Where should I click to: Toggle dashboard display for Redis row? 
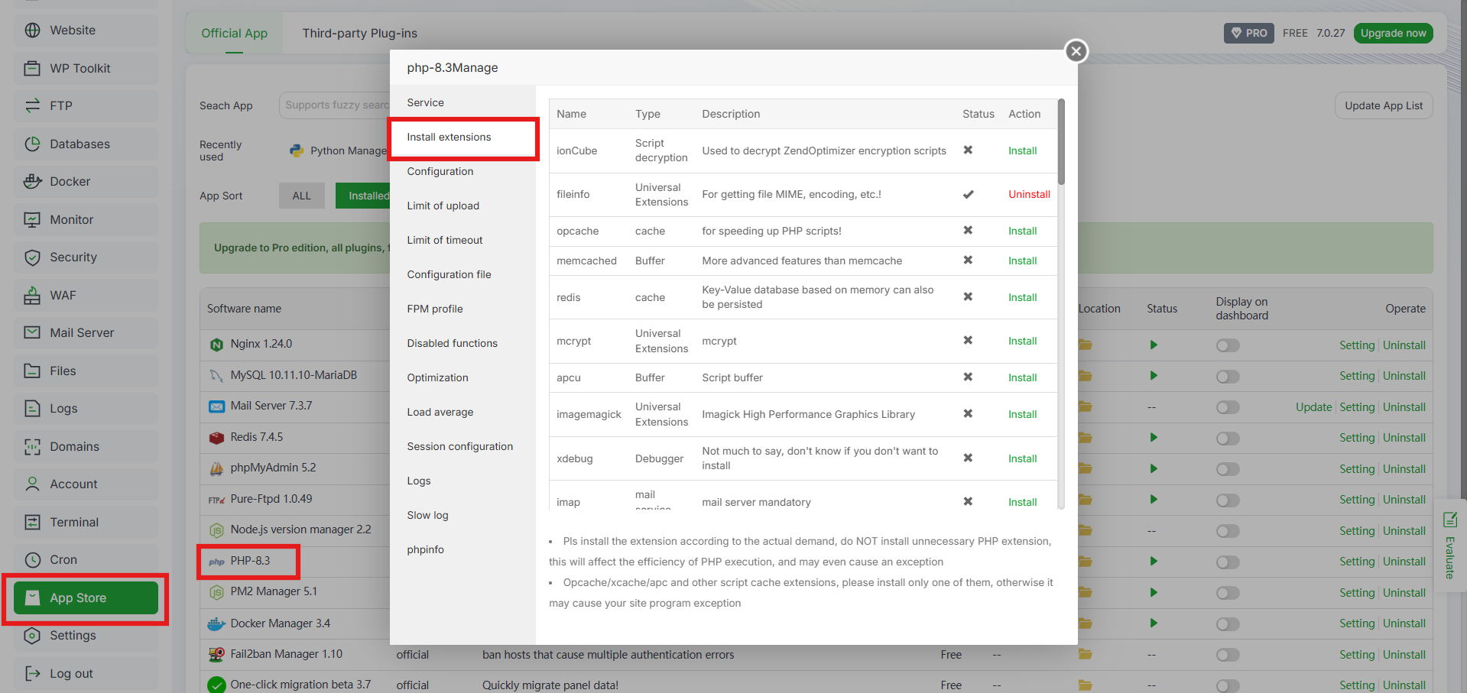(1228, 439)
